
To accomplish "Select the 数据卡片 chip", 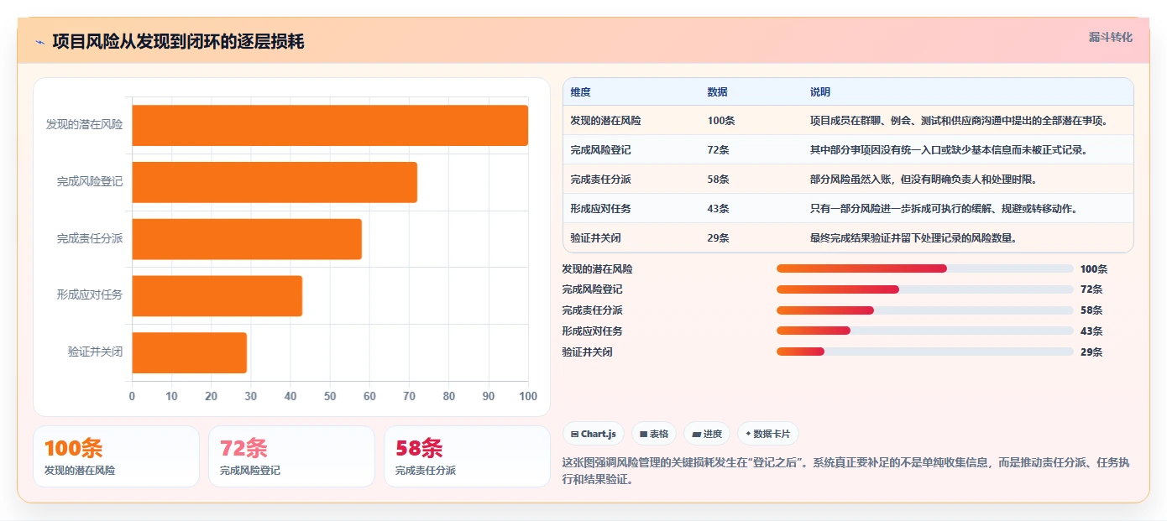I will [768, 434].
